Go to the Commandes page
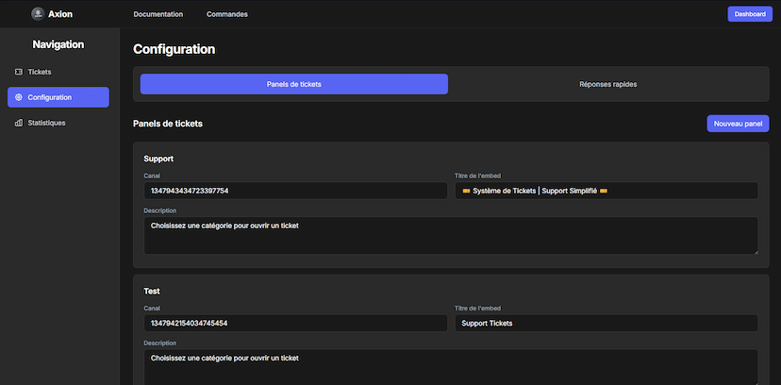 coord(227,14)
